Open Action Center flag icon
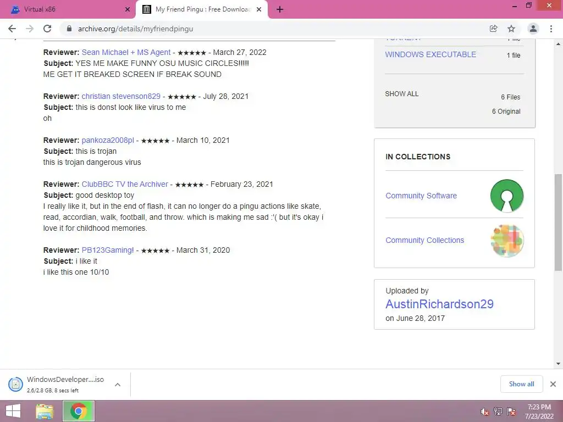The width and height of the screenshot is (563, 422). pyautogui.click(x=511, y=412)
